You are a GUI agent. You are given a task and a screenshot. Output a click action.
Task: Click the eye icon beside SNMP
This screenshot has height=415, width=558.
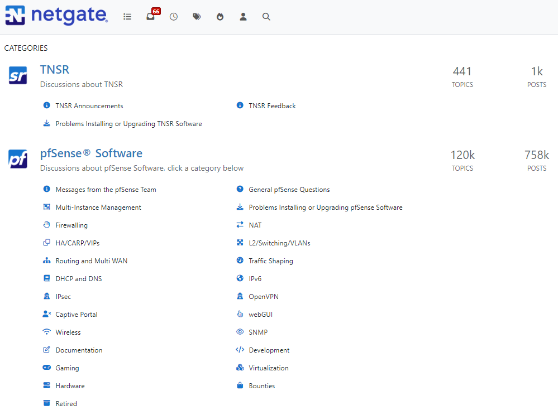[x=240, y=332]
